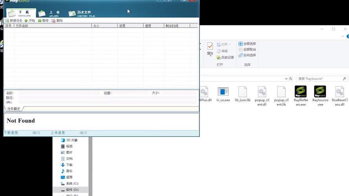The width and height of the screenshot is (349, 196).
Task: Sort by 速度 column header
Action: [x=153, y=26]
